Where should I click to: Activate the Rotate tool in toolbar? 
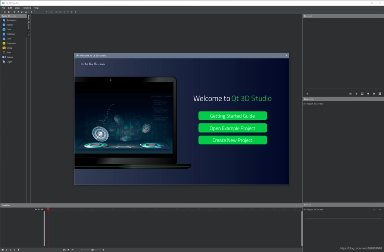[x=18, y=12]
